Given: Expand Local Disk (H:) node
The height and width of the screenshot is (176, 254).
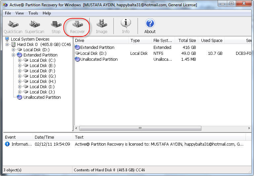Looking at the screenshot, I should coord(20,81).
